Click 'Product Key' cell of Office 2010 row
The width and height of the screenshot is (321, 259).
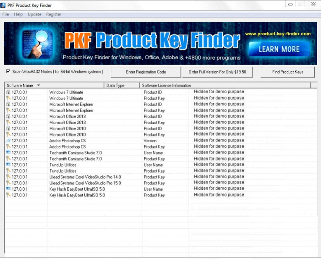point(154,134)
